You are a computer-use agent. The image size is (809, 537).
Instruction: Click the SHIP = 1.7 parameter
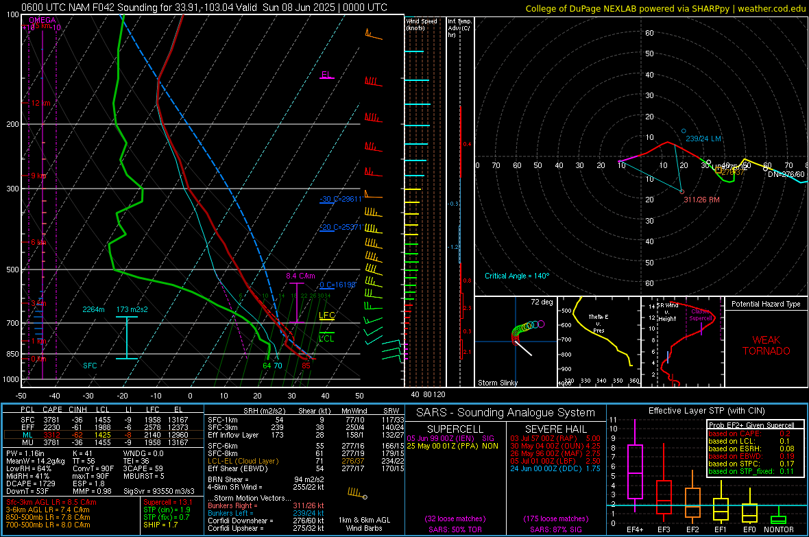point(160,525)
